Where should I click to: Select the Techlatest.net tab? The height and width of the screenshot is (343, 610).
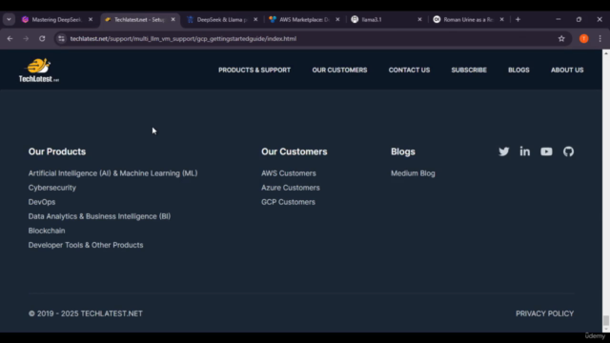[139, 19]
